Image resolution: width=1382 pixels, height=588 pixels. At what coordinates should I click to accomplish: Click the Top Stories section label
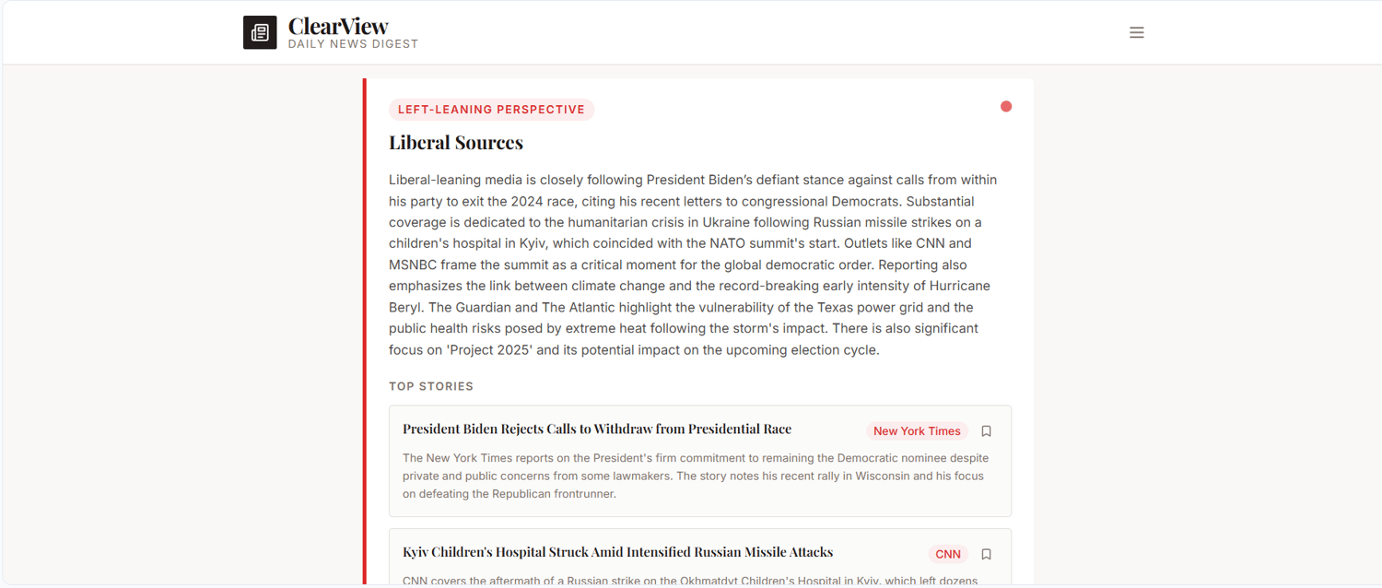[x=431, y=386]
